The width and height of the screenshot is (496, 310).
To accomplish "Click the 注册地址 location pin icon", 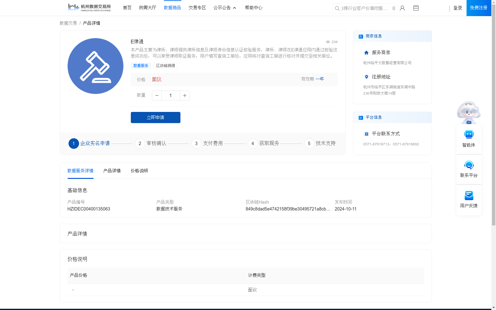I will point(366,77).
